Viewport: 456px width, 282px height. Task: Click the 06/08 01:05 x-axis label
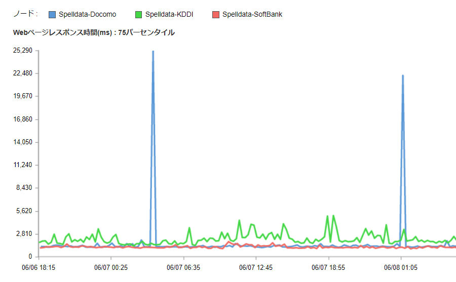(x=400, y=267)
